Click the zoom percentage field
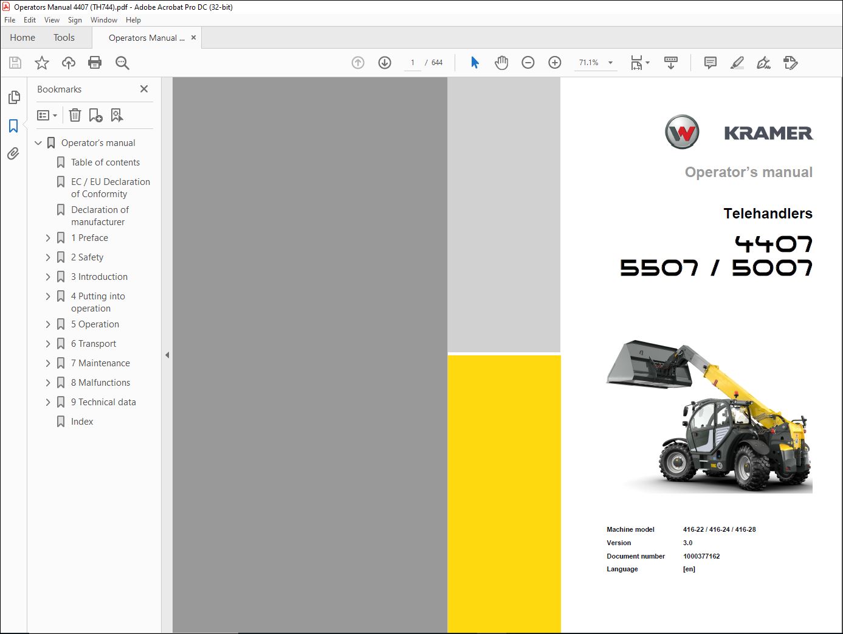843x634 pixels. coord(588,63)
